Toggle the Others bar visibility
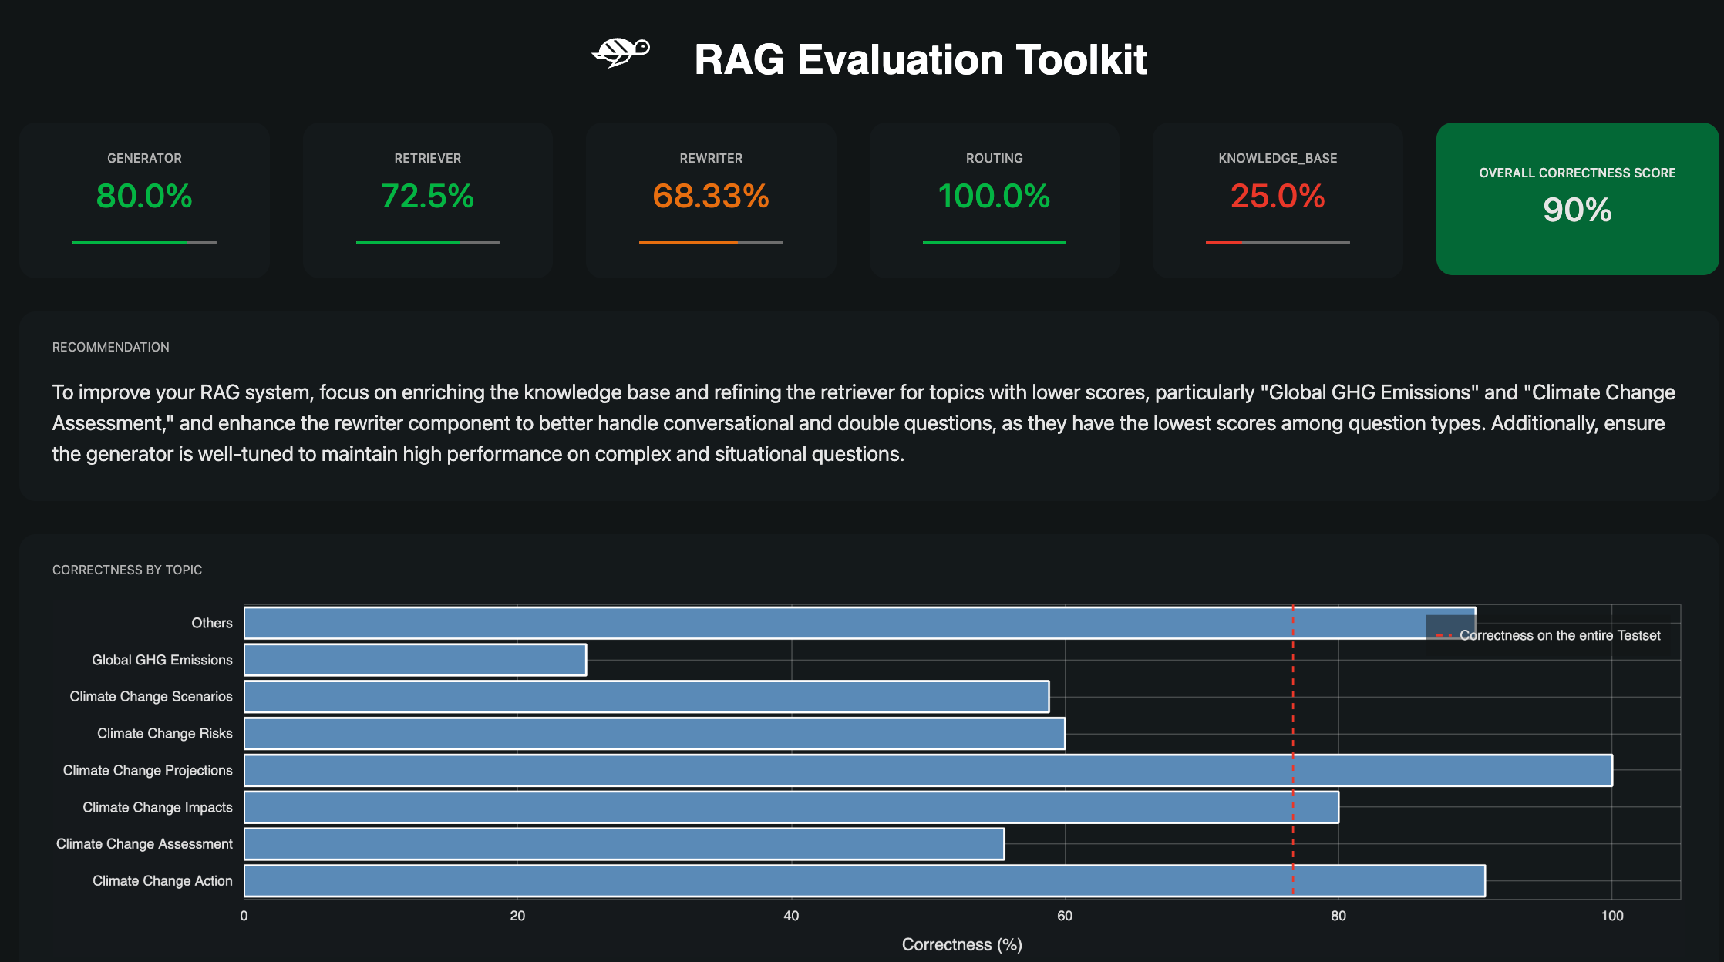Image resolution: width=1724 pixels, height=962 pixels. (848, 622)
